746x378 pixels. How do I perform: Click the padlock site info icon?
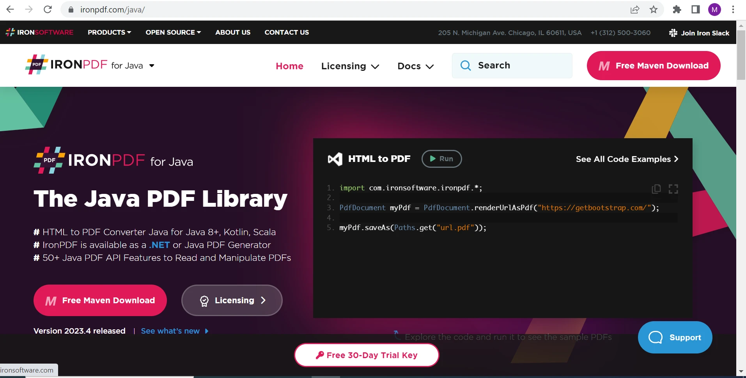71,10
